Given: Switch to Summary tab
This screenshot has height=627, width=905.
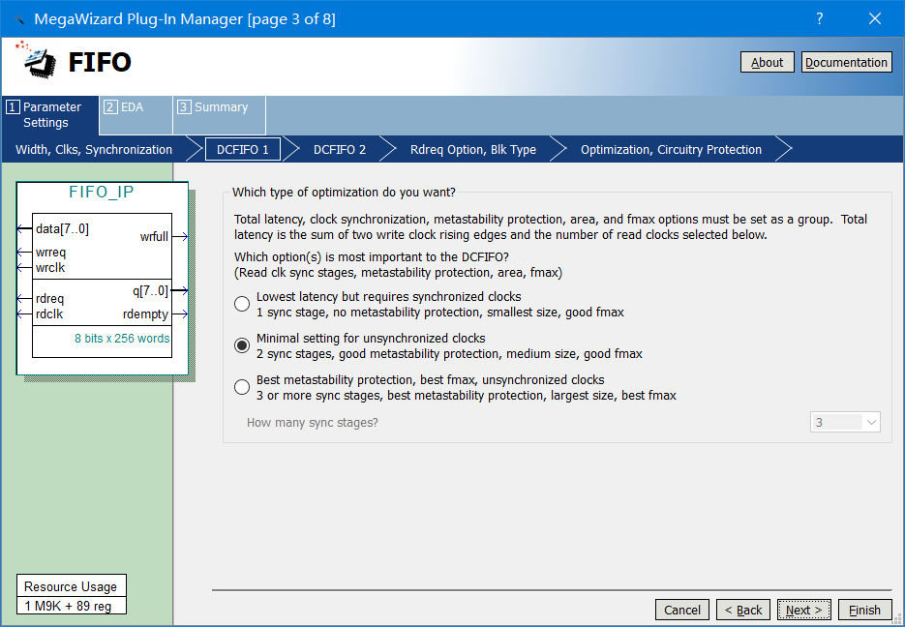Looking at the screenshot, I should point(220,115).
